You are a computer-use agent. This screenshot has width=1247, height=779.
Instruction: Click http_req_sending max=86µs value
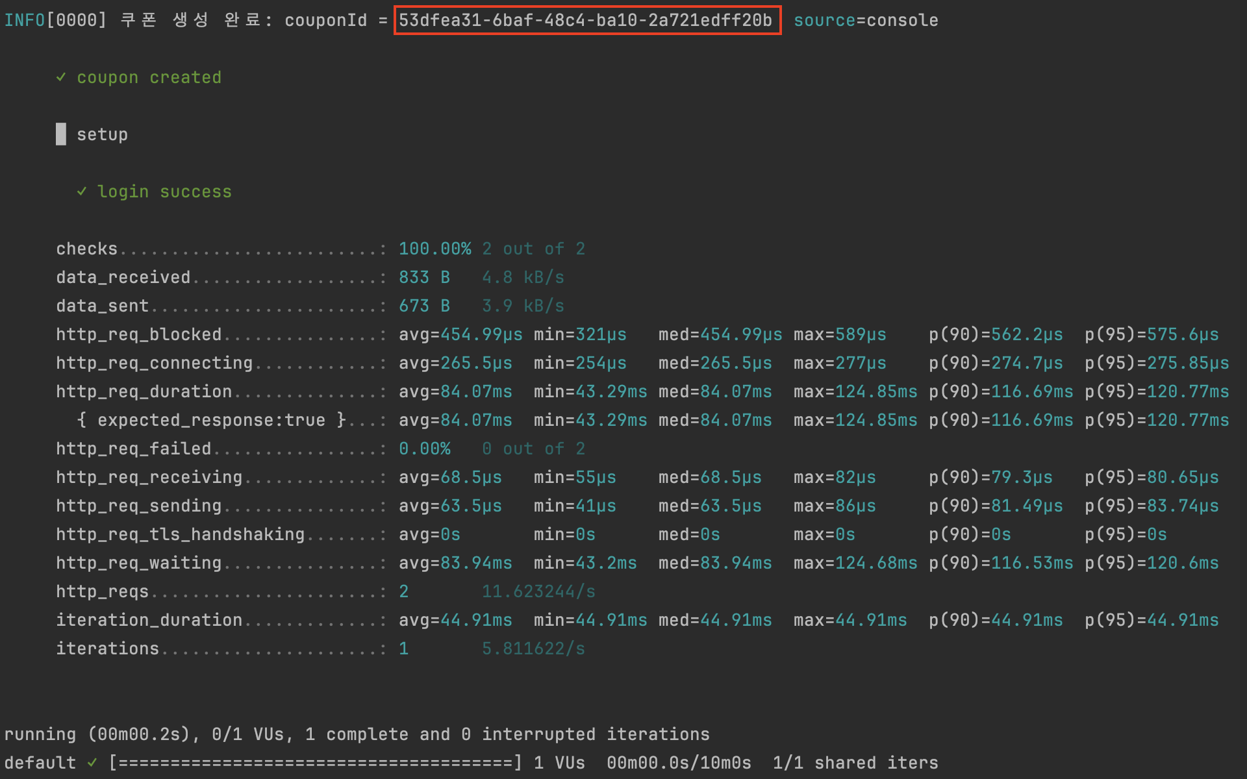(835, 506)
